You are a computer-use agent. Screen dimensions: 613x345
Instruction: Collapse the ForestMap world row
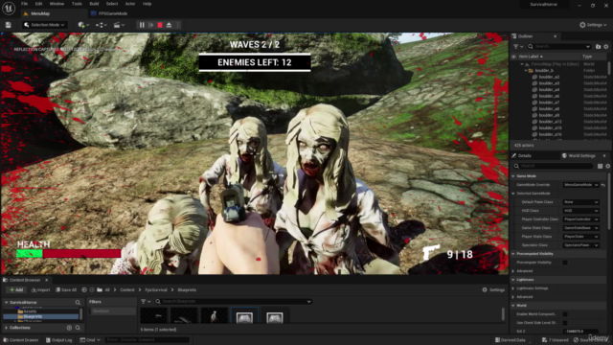(x=521, y=64)
